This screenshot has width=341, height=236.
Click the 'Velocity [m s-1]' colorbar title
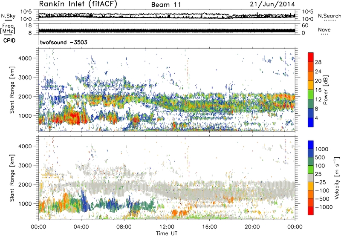tap(337, 178)
